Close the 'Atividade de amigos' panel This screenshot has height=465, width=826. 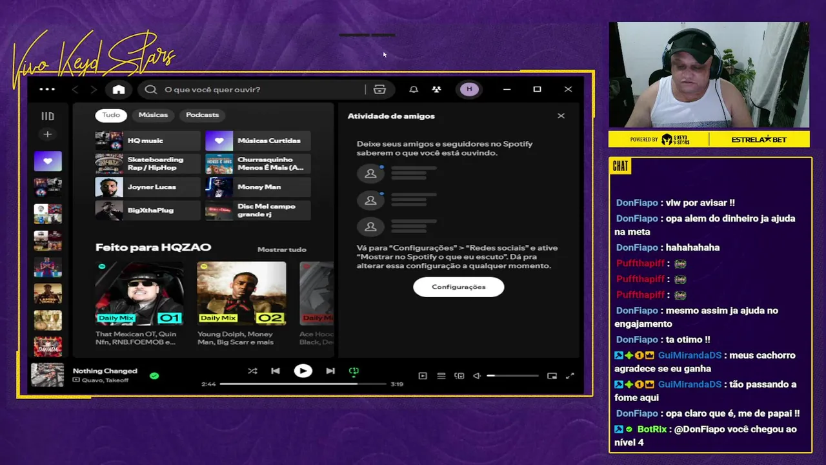pos(561,116)
